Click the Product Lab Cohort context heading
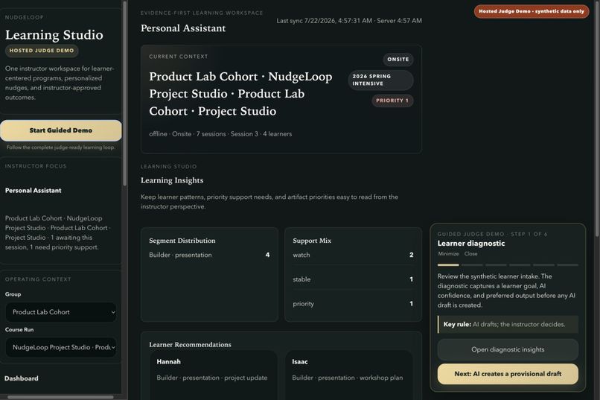The image size is (600, 400). click(240, 94)
